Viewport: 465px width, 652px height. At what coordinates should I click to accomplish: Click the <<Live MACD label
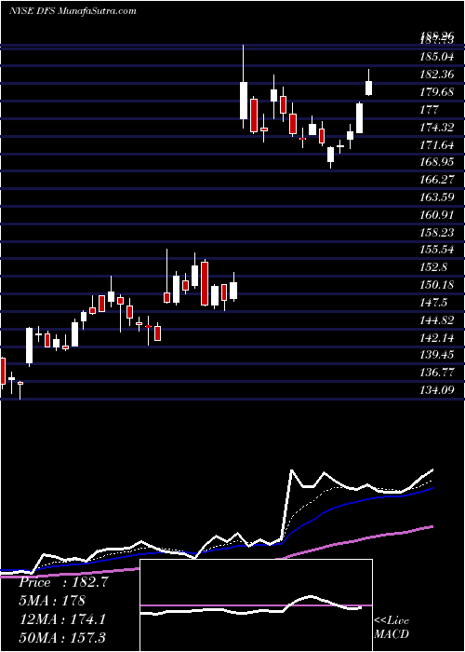tap(392, 627)
